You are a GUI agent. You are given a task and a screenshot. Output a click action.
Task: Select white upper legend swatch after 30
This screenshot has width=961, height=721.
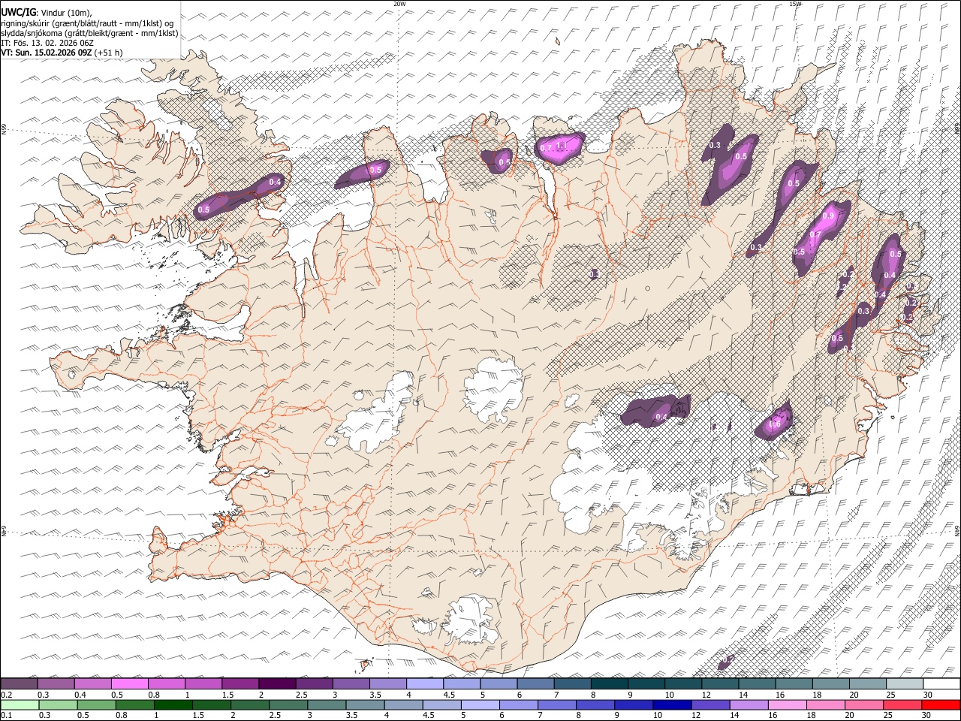941,683
